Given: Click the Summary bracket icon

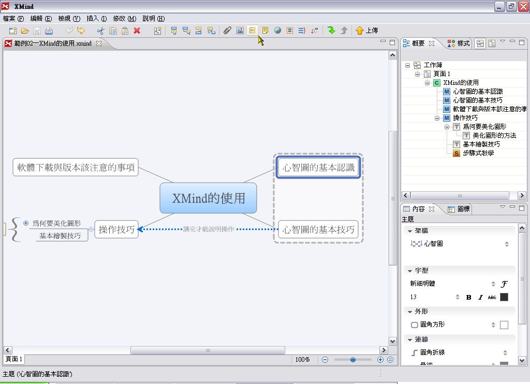Looking at the screenshot, I should [x=302, y=31].
